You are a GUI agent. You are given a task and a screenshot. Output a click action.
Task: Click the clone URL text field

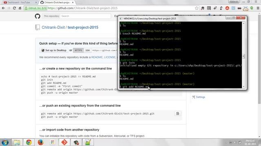(104, 50)
